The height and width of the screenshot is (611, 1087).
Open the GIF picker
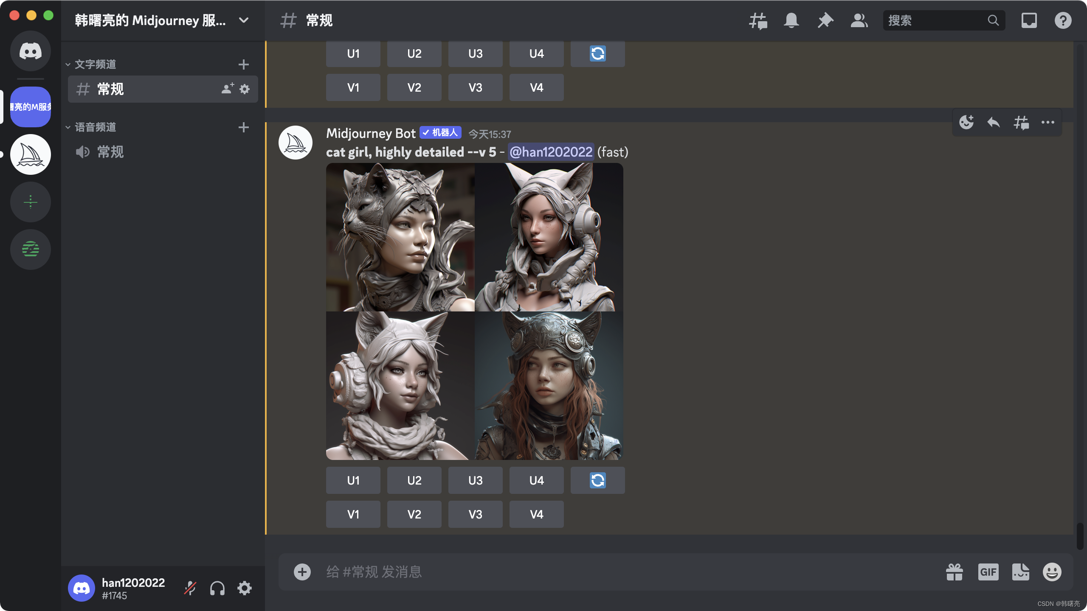click(988, 572)
